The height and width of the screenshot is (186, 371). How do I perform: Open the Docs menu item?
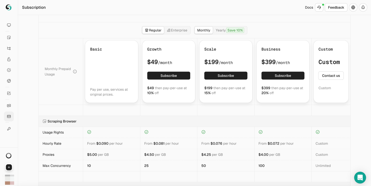309,7
